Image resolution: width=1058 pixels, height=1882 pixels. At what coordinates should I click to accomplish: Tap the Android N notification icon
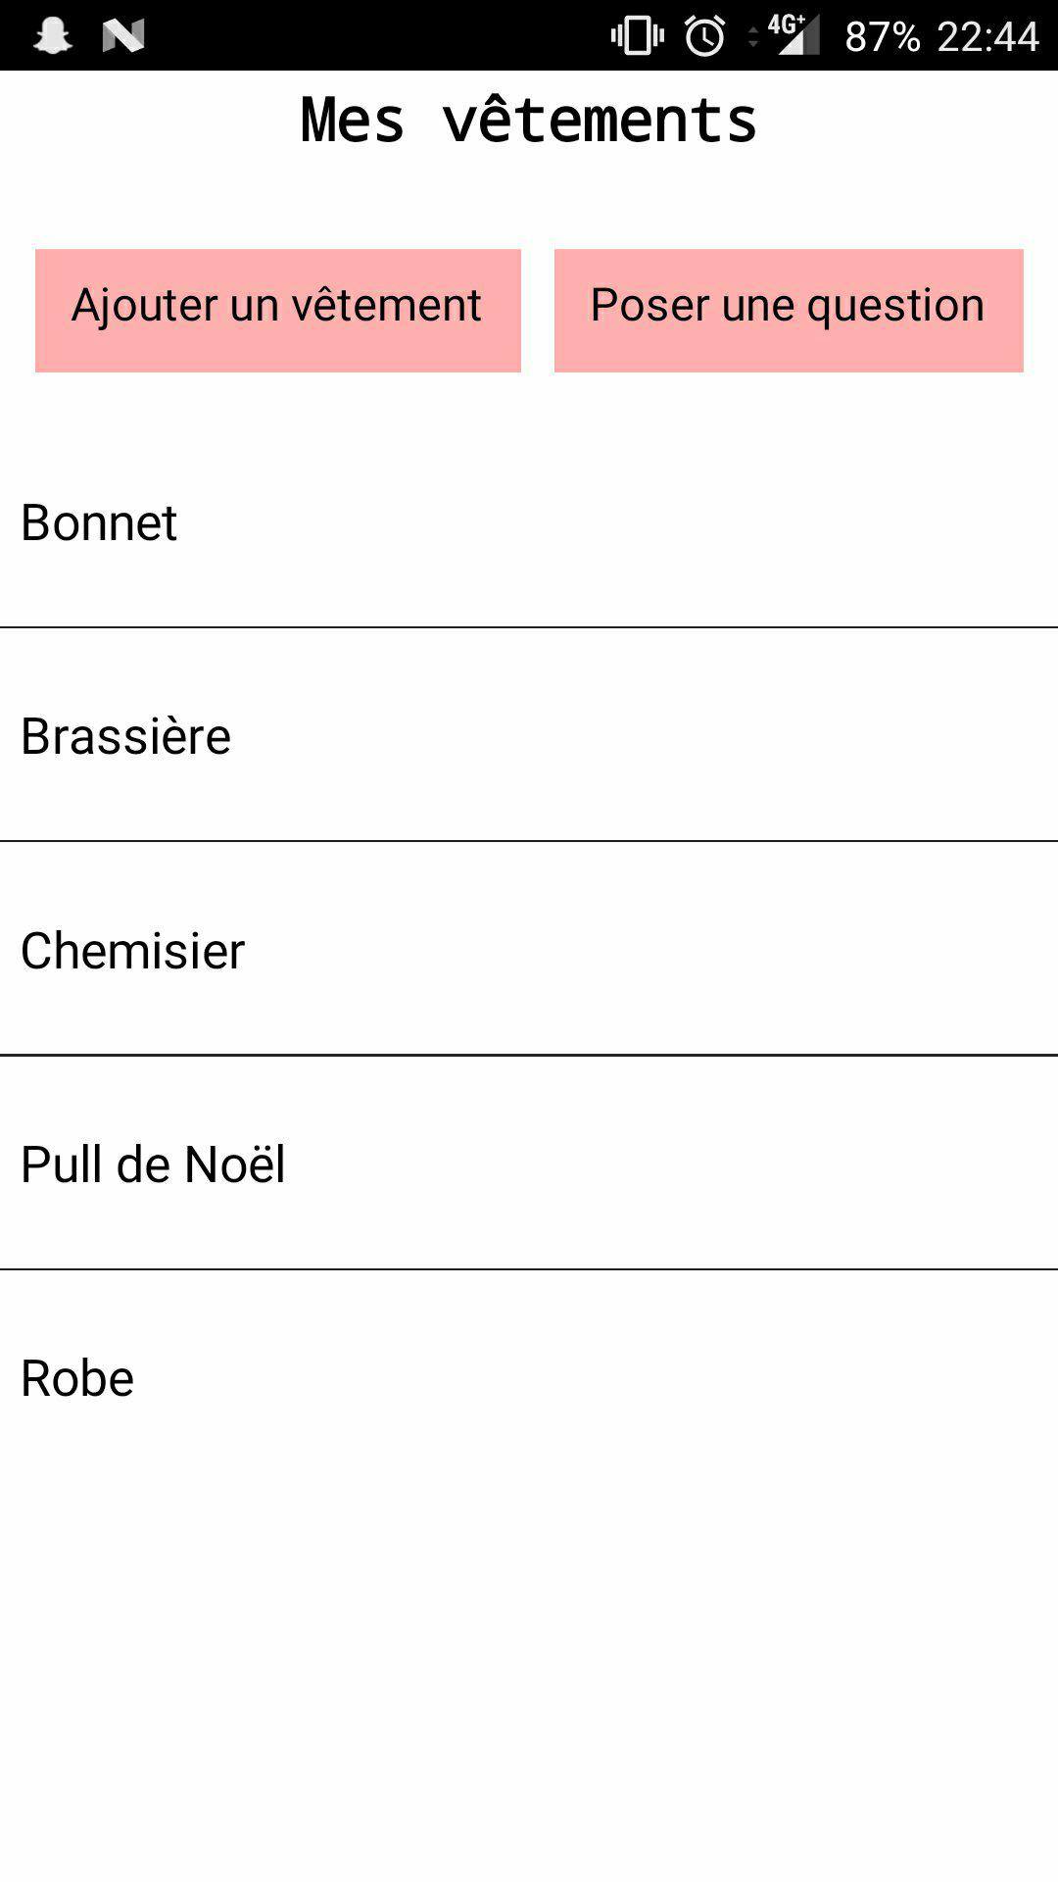(x=123, y=35)
